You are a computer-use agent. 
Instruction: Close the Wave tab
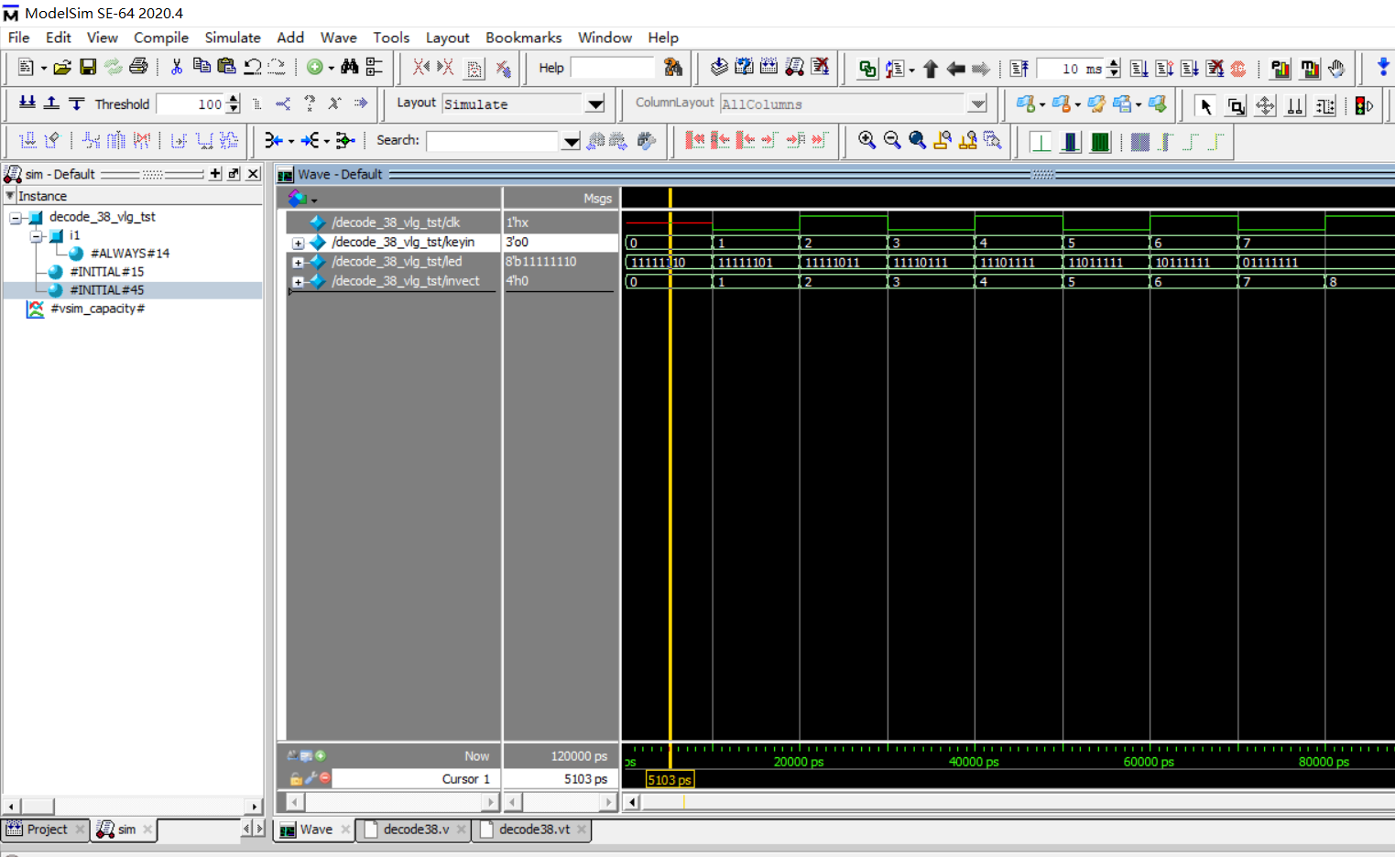point(345,830)
